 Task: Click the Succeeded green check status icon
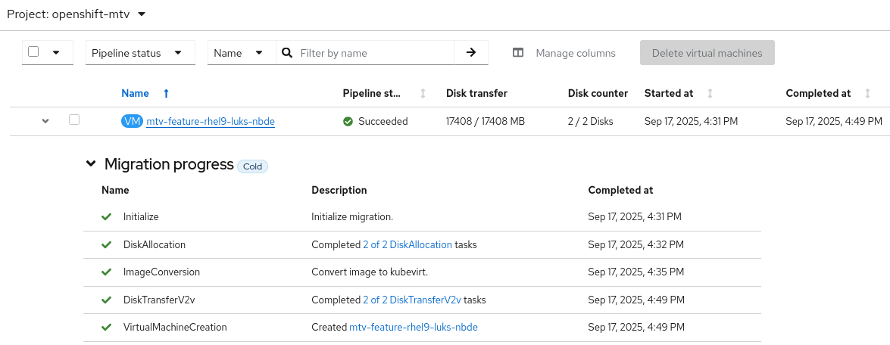pyautogui.click(x=348, y=121)
